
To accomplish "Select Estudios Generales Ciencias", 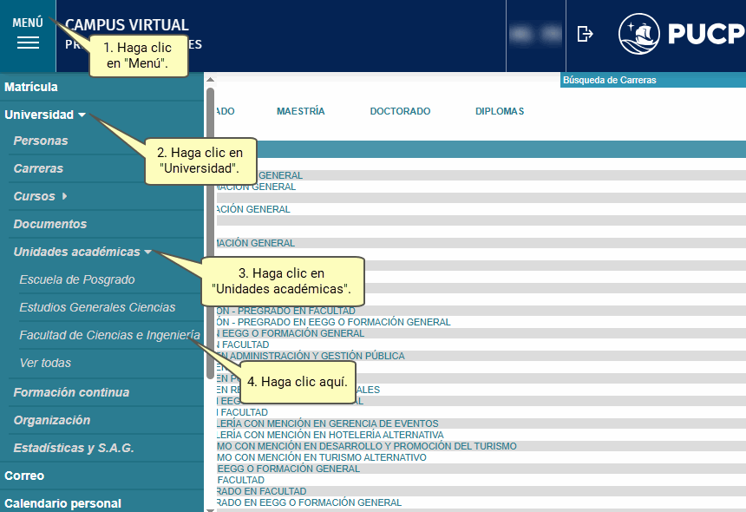I will 97,307.
